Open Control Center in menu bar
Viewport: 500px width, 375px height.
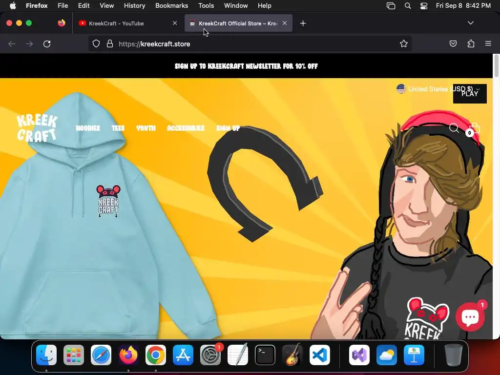coord(424,6)
